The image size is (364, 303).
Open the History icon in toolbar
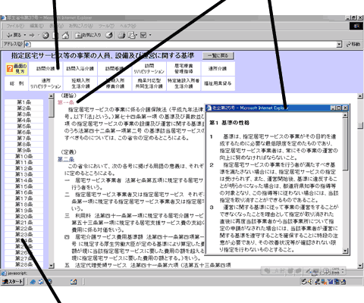[x=109, y=35]
